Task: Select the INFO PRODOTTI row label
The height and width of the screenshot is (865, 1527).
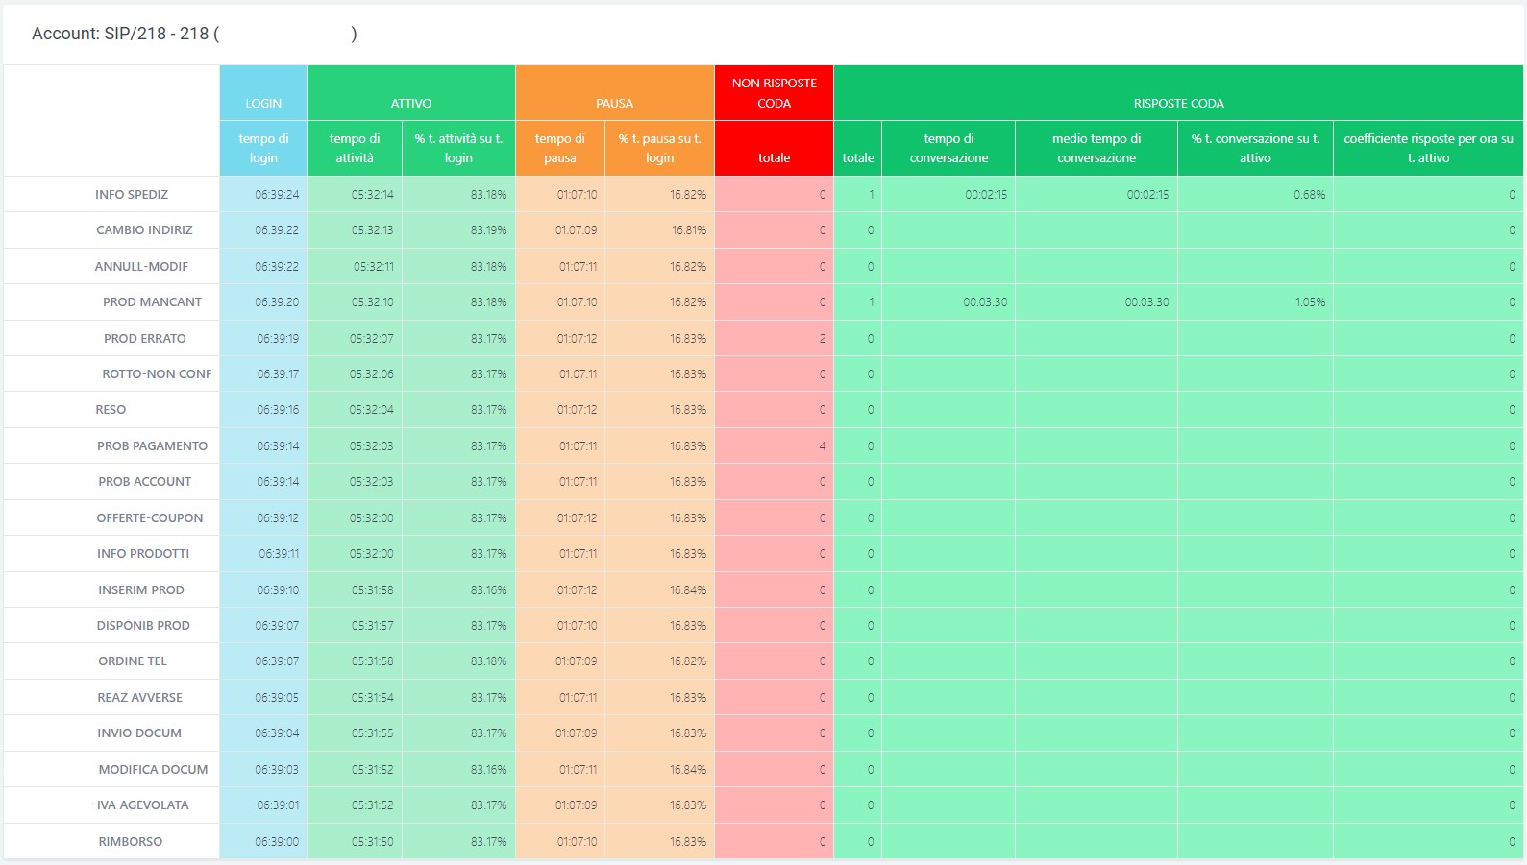Action: point(143,553)
